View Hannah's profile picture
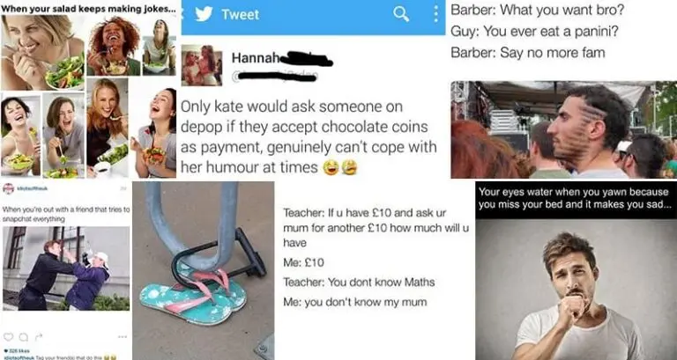The width and height of the screenshot is (677, 360). click(x=202, y=65)
